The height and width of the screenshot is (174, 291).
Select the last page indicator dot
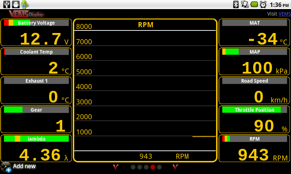159,167
